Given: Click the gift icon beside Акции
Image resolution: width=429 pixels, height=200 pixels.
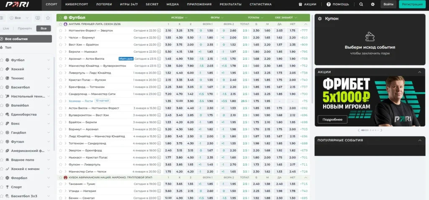Looking at the screenshot, I should (312, 4).
